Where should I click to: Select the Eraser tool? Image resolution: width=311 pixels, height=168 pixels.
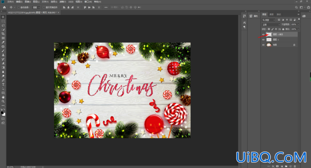3,63
